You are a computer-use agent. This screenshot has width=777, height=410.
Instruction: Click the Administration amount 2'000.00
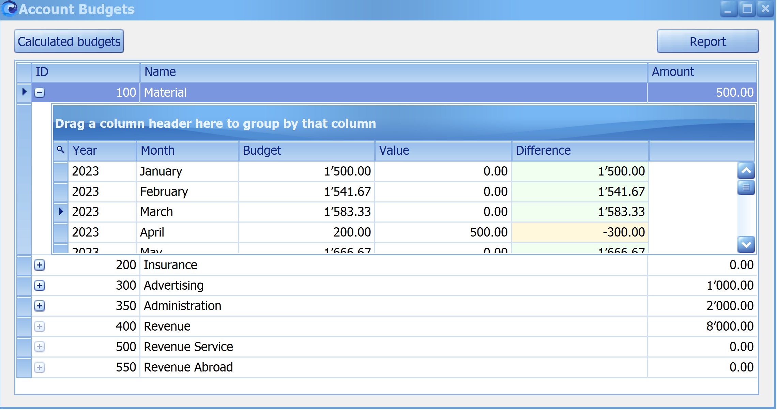click(x=702, y=306)
